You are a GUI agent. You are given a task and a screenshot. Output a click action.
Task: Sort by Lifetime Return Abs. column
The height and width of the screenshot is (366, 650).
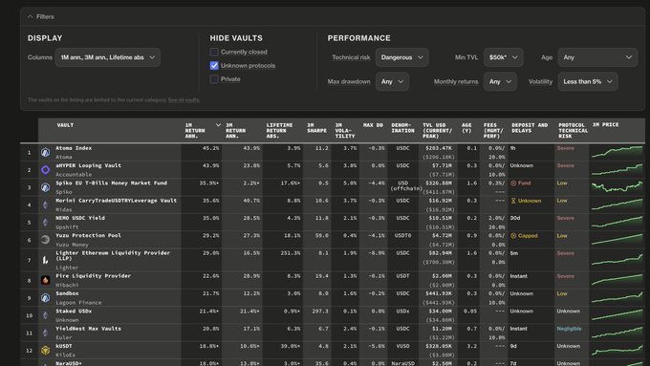click(x=279, y=131)
